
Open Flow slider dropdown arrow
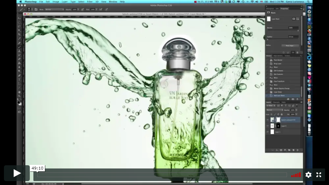point(96,9)
